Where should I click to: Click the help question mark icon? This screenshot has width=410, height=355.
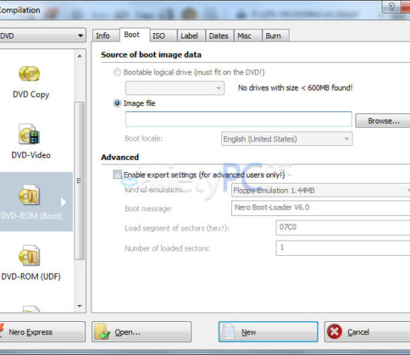pyautogui.click(x=391, y=7)
